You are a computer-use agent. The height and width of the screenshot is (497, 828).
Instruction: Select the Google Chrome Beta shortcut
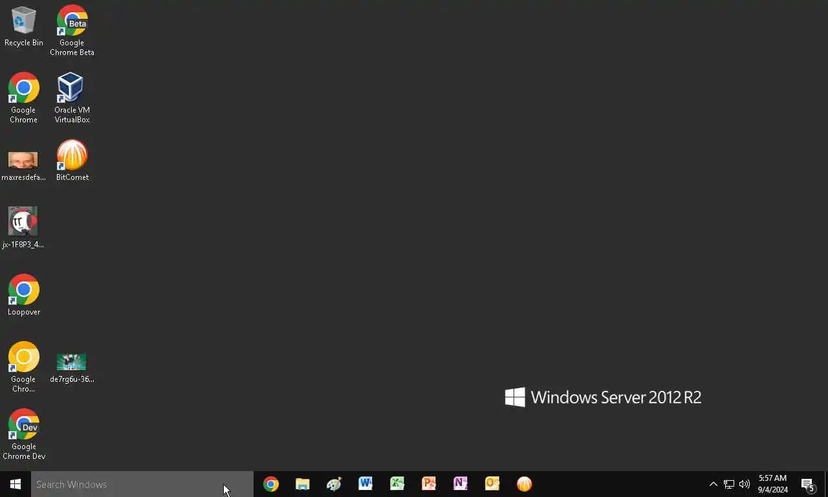pos(72,30)
